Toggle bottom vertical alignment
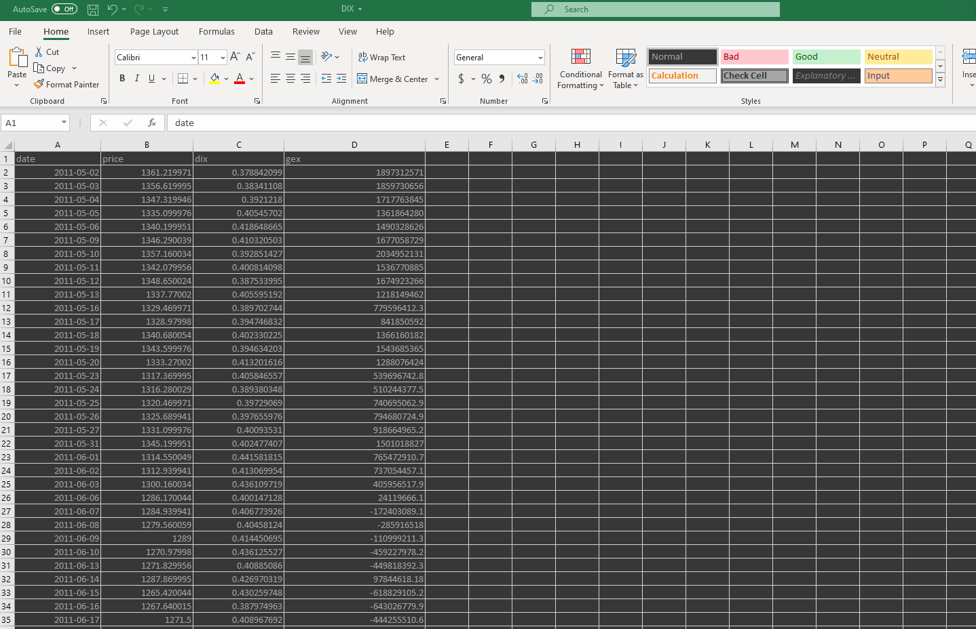 [x=305, y=57]
